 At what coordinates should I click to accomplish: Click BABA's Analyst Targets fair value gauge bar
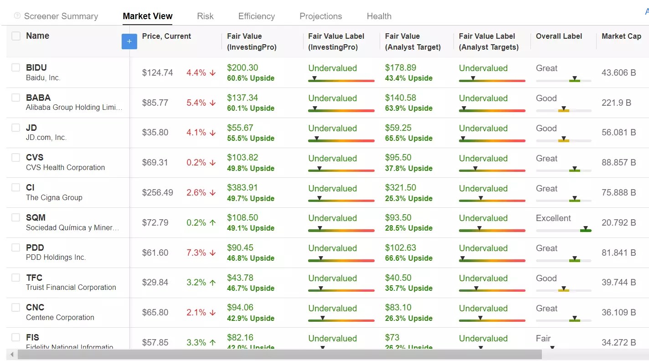[492, 110]
